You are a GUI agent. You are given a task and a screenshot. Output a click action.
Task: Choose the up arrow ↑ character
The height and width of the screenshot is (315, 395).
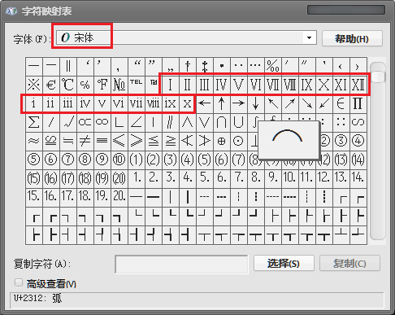(222, 103)
